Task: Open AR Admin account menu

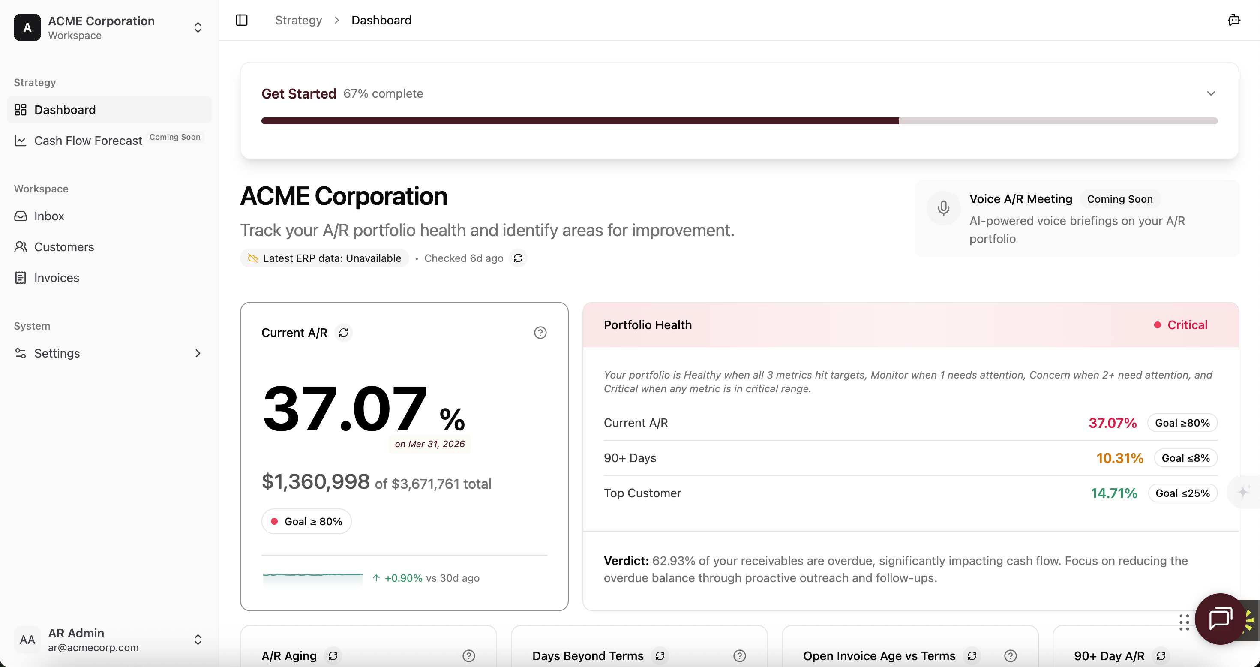Action: click(x=198, y=640)
